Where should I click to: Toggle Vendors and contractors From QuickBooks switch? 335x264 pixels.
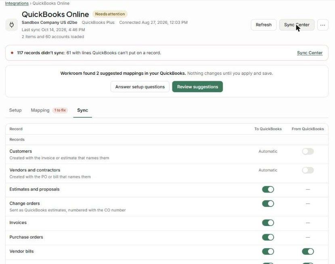tap(308, 170)
